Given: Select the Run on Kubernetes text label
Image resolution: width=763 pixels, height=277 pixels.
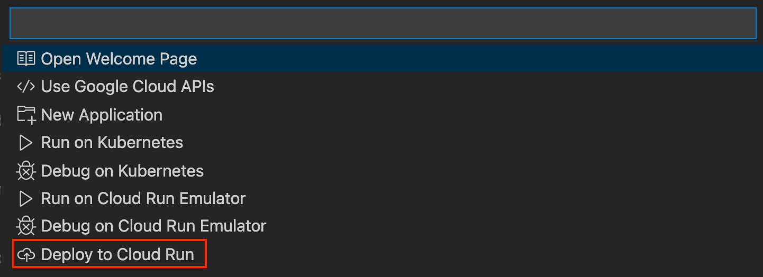Looking at the screenshot, I should tap(112, 143).
